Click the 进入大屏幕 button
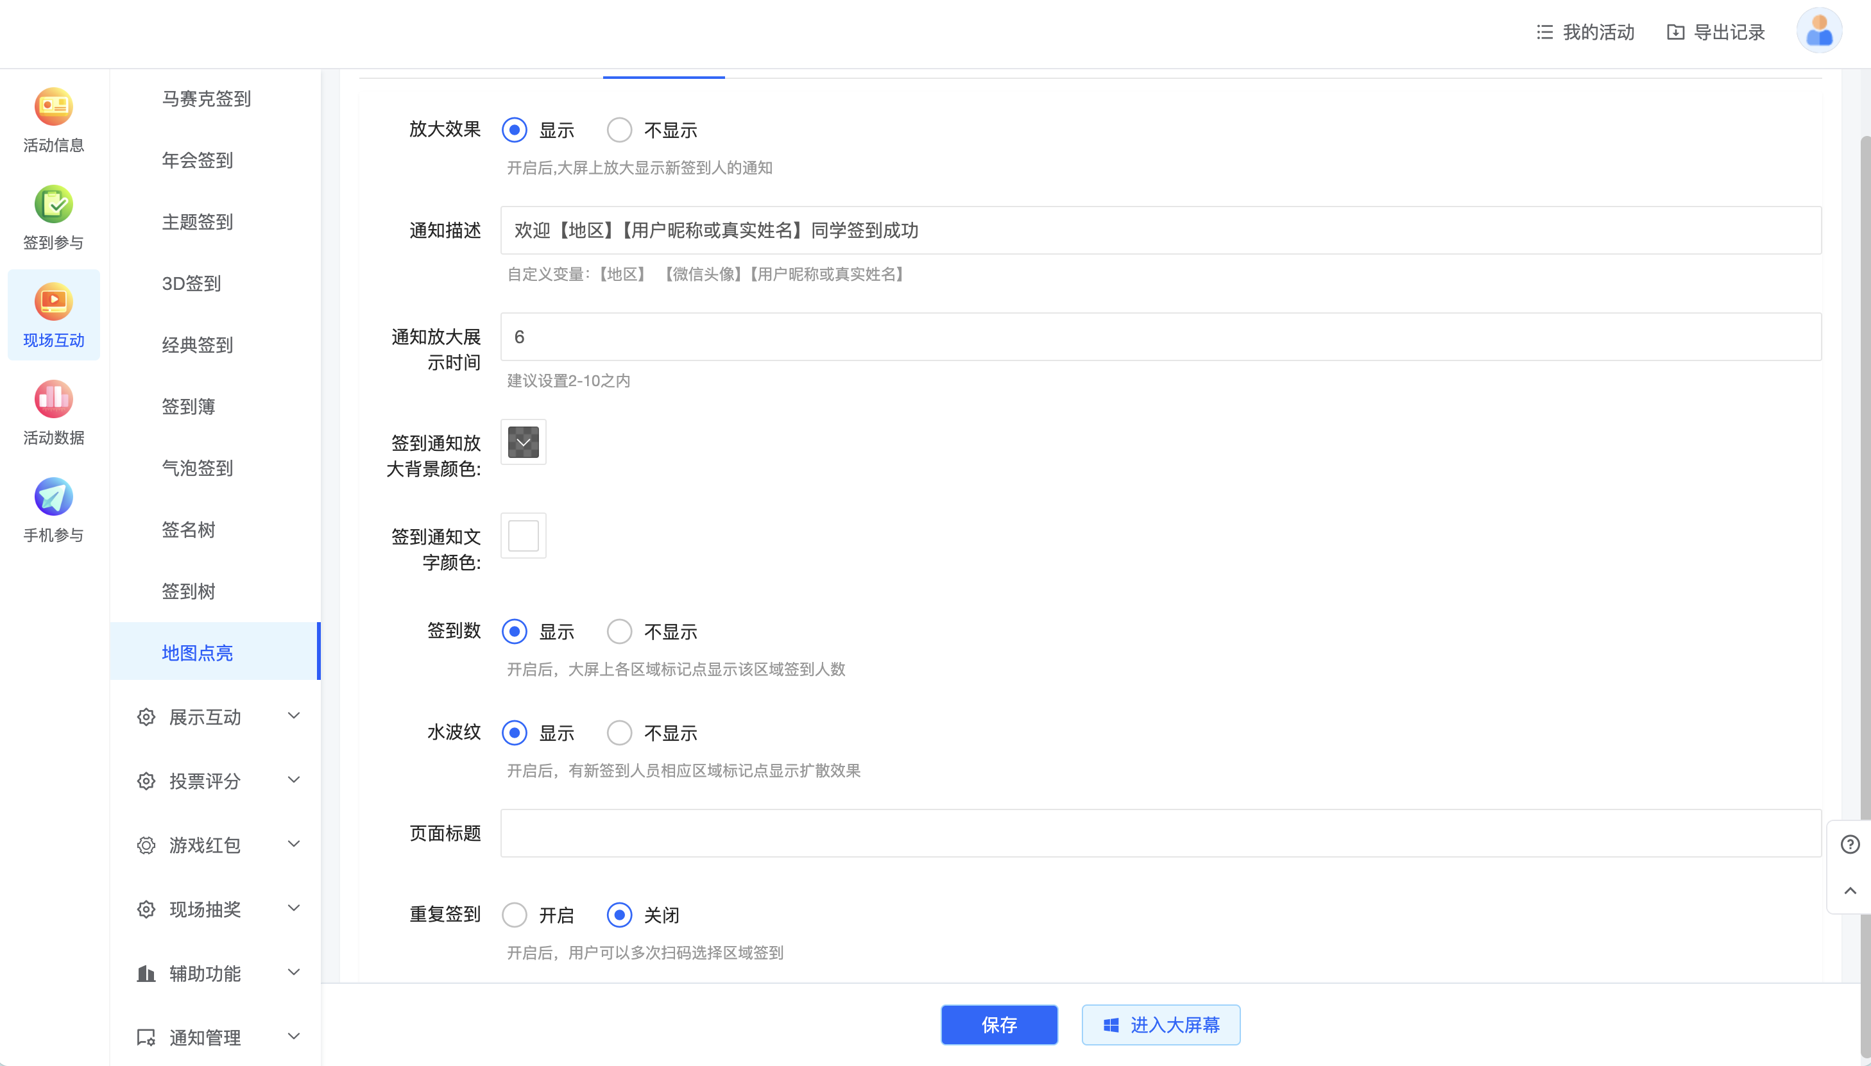Viewport: 1871px width, 1066px height. click(1161, 1025)
